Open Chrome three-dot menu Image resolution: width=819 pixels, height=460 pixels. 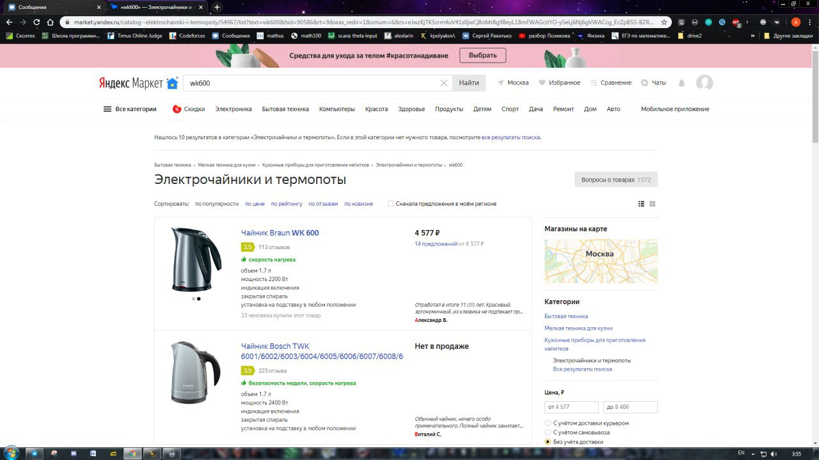(810, 22)
